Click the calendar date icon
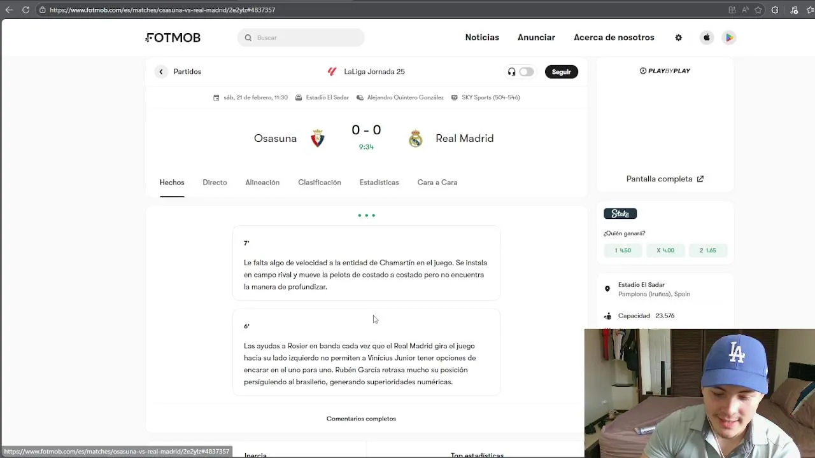 point(216,97)
